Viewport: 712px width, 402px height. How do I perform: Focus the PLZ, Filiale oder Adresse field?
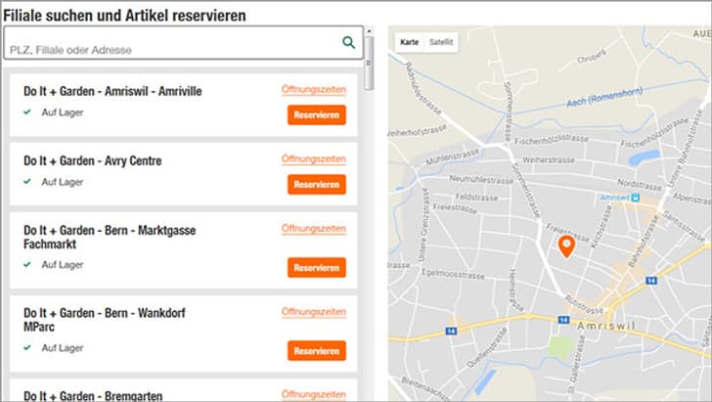184,43
